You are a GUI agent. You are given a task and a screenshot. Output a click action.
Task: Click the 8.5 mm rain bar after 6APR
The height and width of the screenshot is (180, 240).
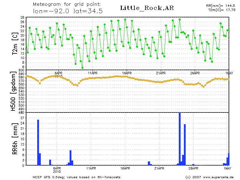70,157
